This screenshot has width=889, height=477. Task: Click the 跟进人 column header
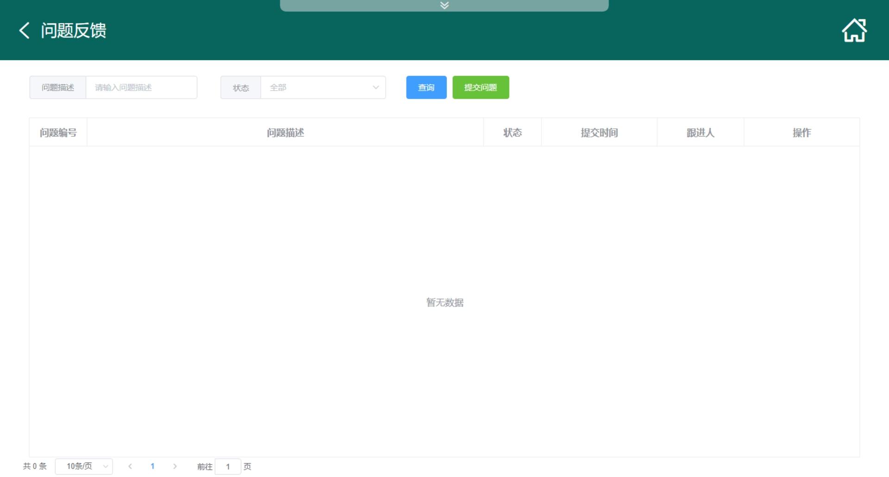pos(700,133)
